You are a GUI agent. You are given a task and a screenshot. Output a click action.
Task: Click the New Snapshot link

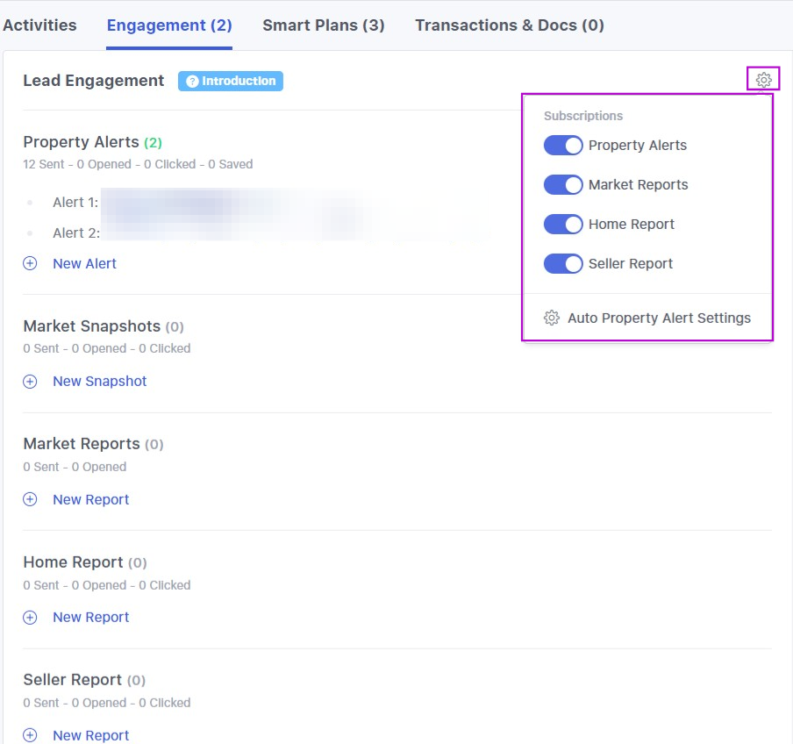[x=99, y=382]
